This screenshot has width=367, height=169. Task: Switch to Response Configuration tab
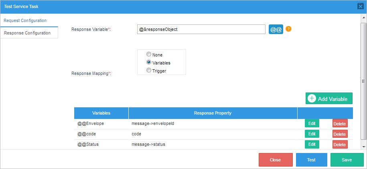click(x=27, y=33)
